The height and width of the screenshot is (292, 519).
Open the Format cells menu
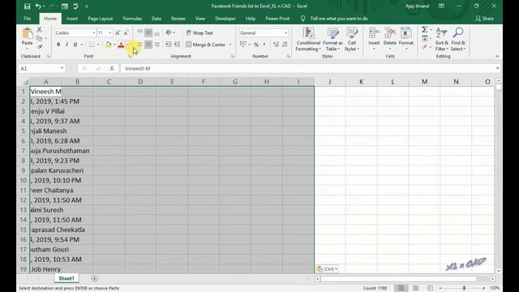[x=406, y=40]
